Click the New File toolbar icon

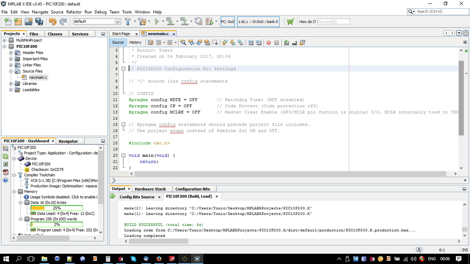pos(7,22)
